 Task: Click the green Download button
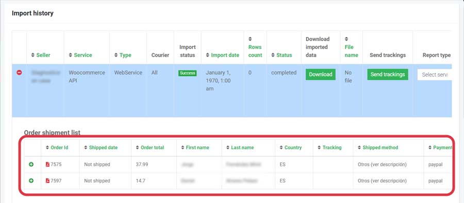point(321,75)
